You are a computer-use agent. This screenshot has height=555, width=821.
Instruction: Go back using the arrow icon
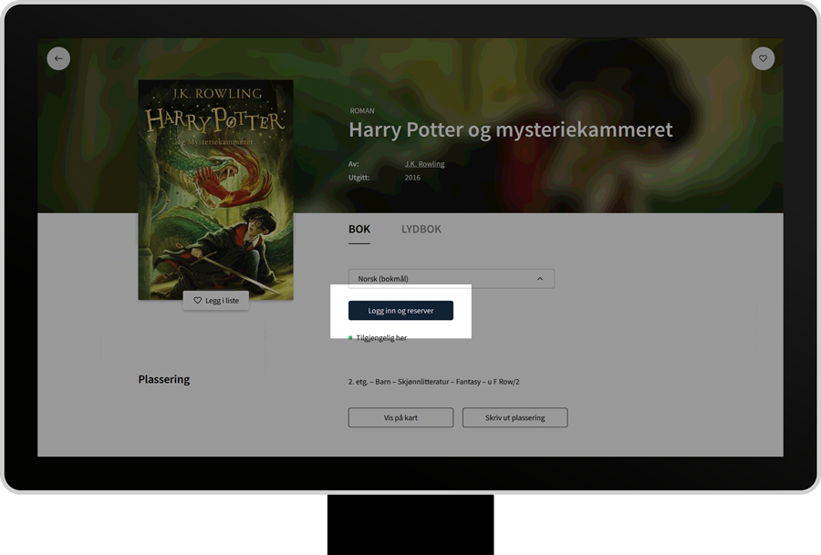pyautogui.click(x=58, y=58)
